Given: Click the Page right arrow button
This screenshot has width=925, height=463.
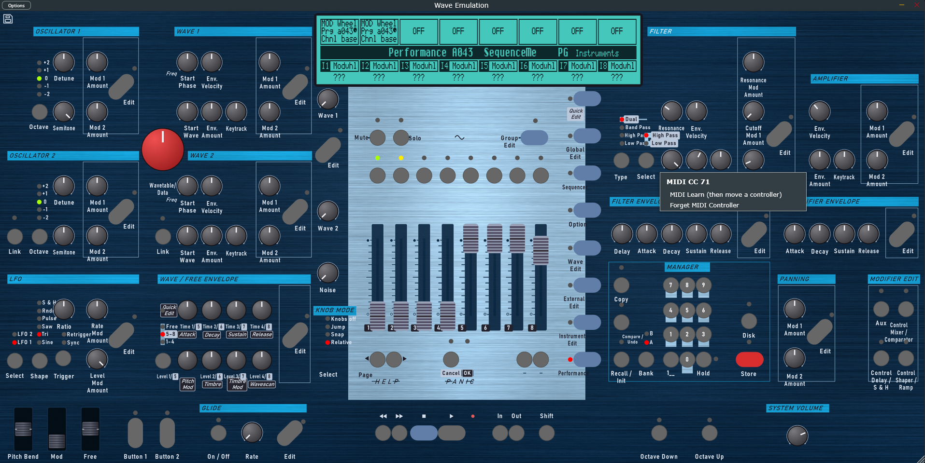Looking at the screenshot, I should (x=394, y=359).
